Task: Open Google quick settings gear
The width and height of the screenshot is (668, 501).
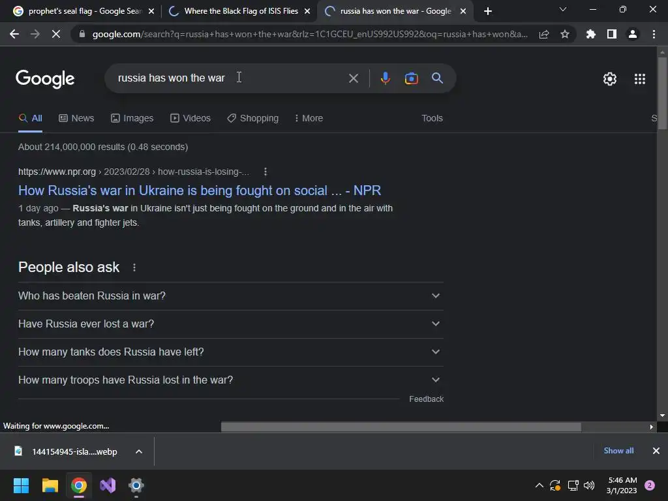Action: (610, 79)
